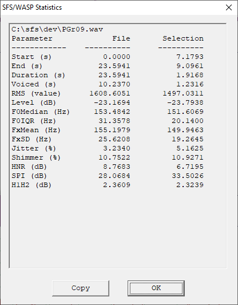Click the RMS file value 1608.6051
The image size is (238, 305).
pos(110,93)
